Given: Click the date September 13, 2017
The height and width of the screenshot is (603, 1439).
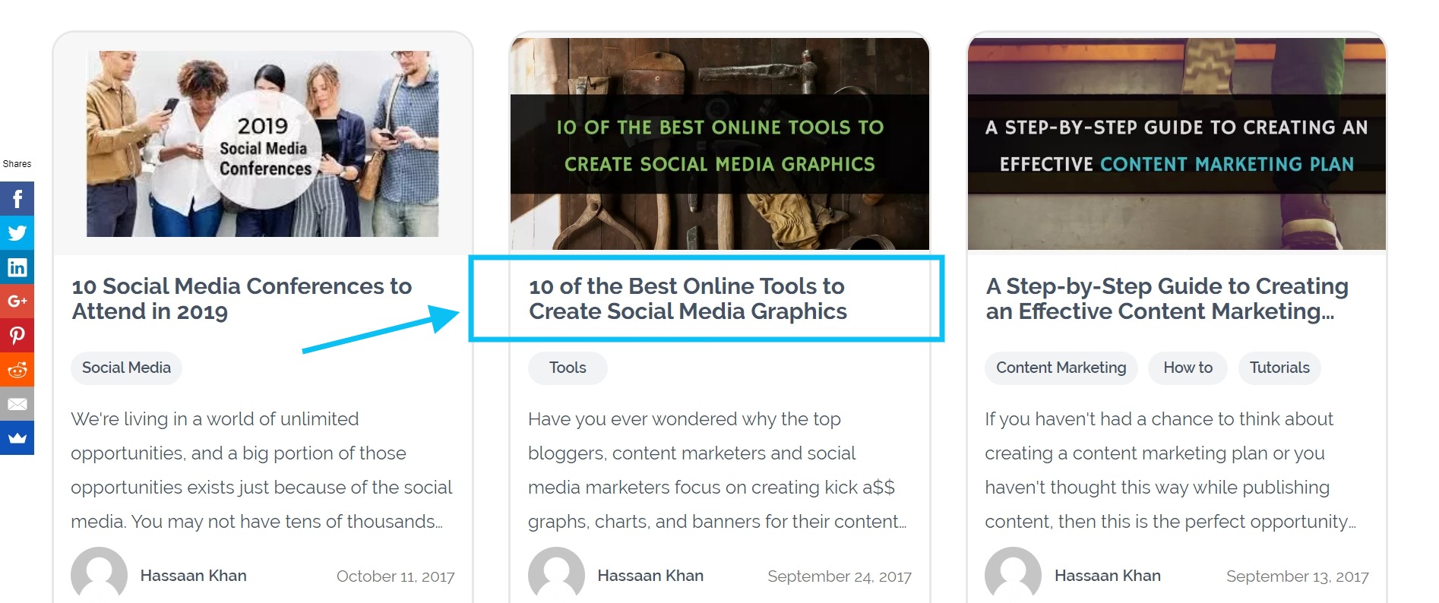Looking at the screenshot, I should (1298, 576).
